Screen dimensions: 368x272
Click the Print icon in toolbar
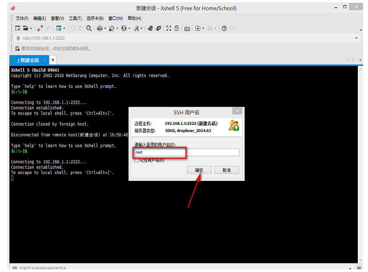click(99, 28)
